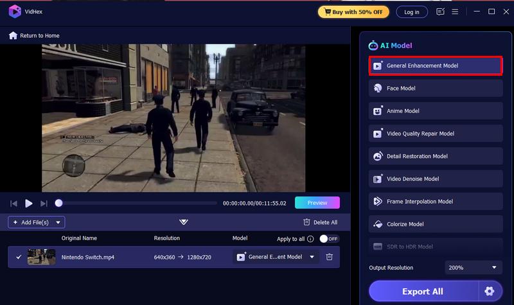Click the Play button in video controls
Viewport: 514px width, 305px height.
[29, 203]
